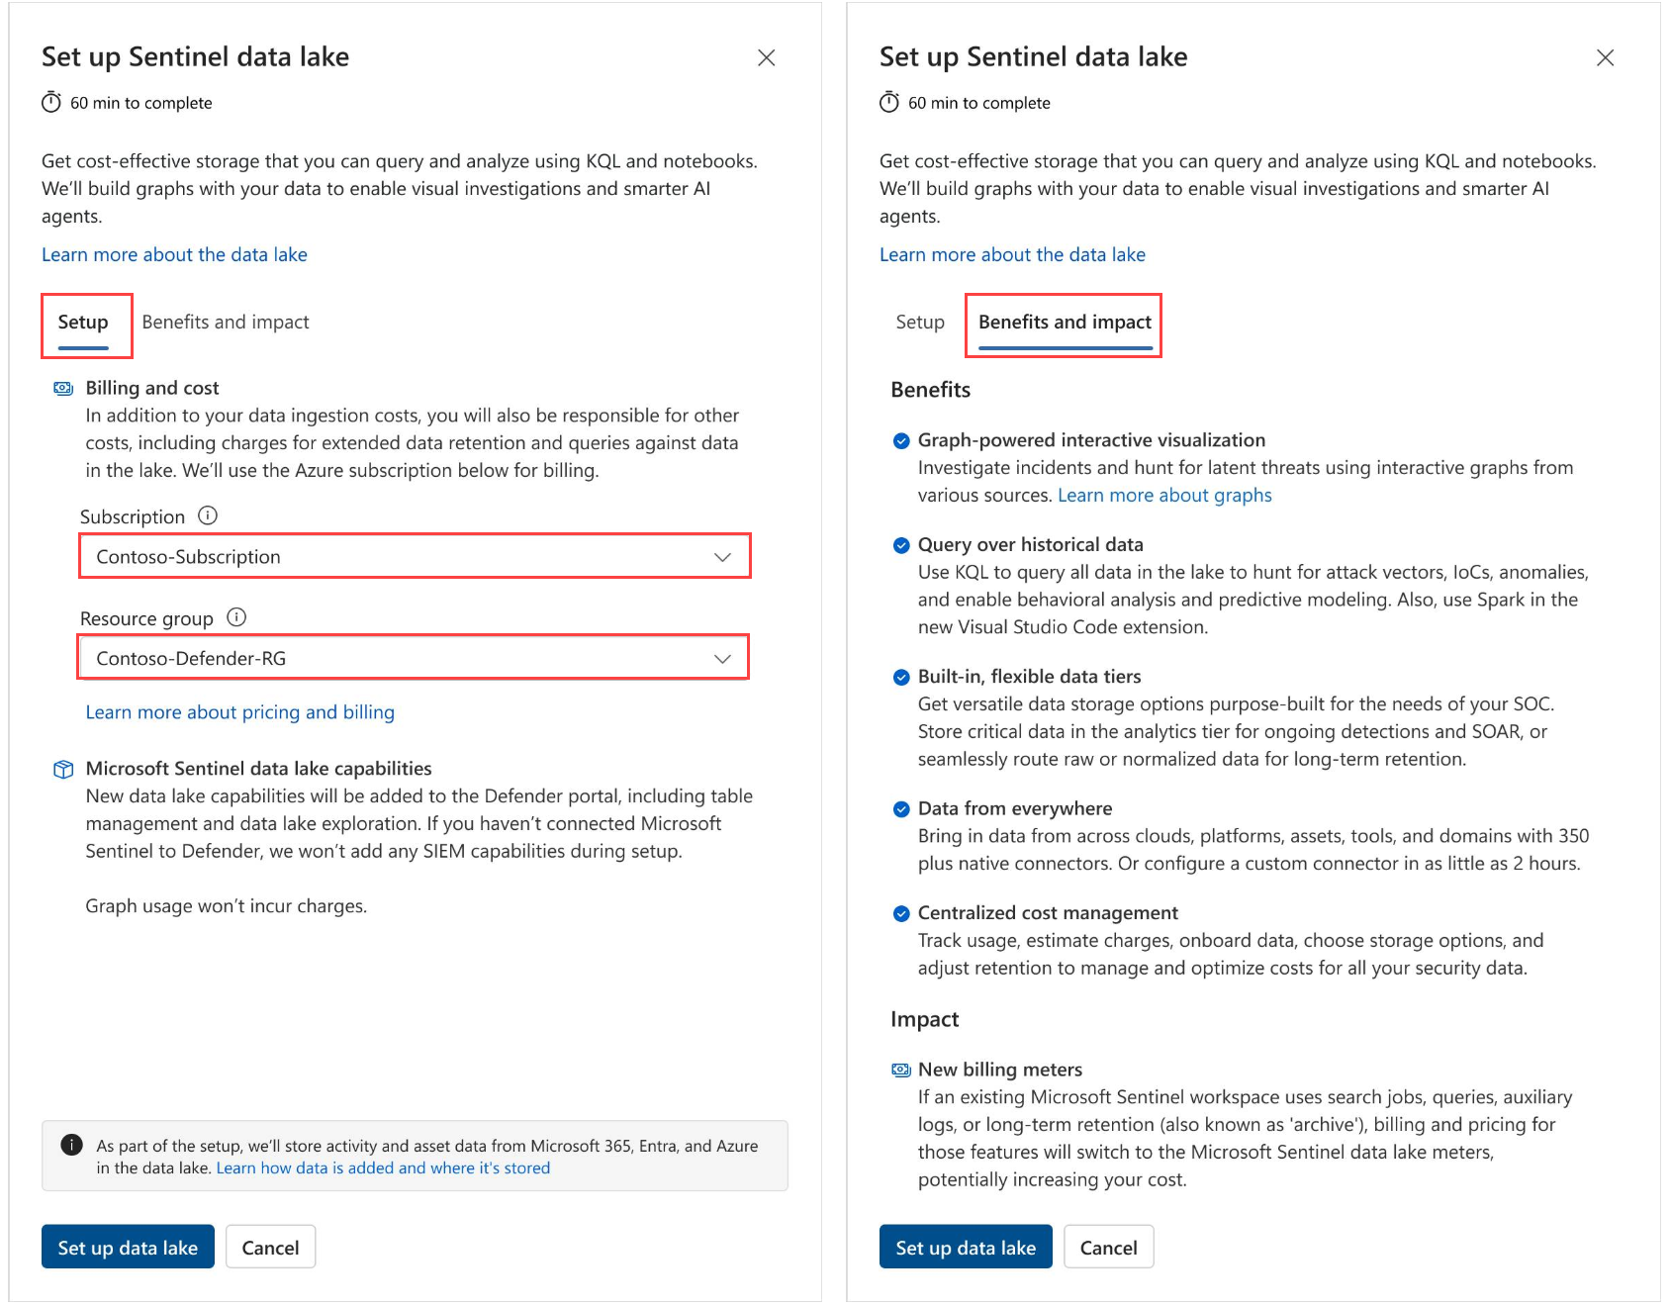Close the left Set up Sentinel data lake panel
The width and height of the screenshot is (1670, 1306).
(x=766, y=57)
